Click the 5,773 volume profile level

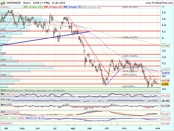coord(3,44)
